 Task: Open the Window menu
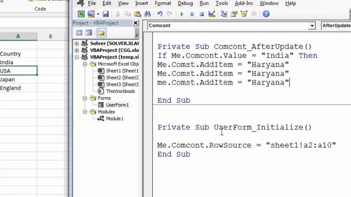coord(269,3)
